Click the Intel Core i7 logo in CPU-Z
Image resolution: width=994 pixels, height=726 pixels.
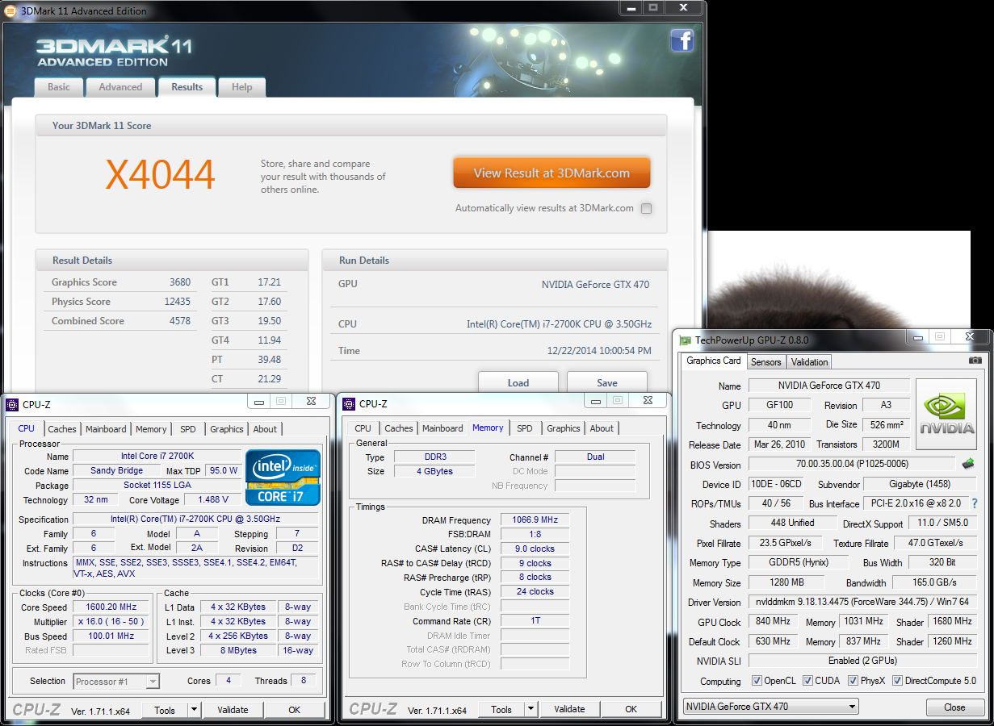click(283, 478)
